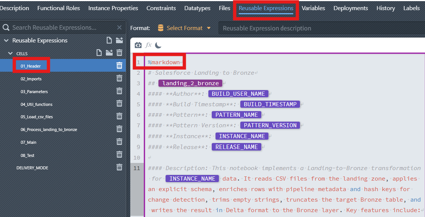Toggle dark mode with the moon icon

pos(158,45)
